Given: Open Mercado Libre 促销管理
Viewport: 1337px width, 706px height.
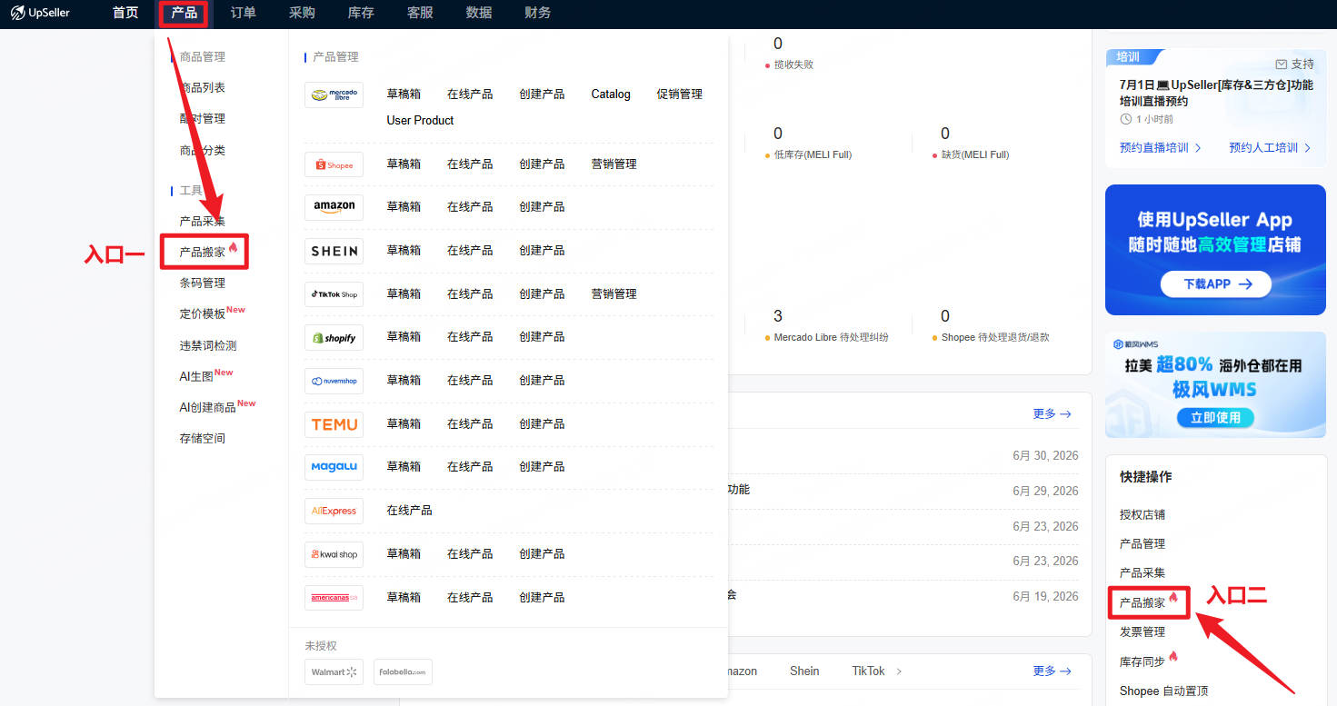Looking at the screenshot, I should coord(680,94).
